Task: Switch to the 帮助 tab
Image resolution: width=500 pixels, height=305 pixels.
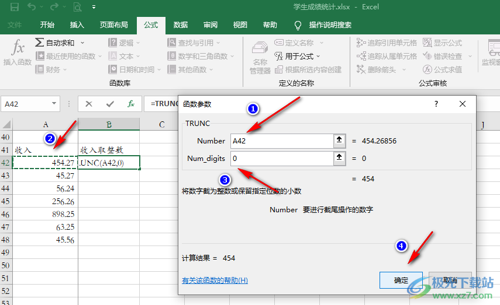Action: tap(270, 25)
